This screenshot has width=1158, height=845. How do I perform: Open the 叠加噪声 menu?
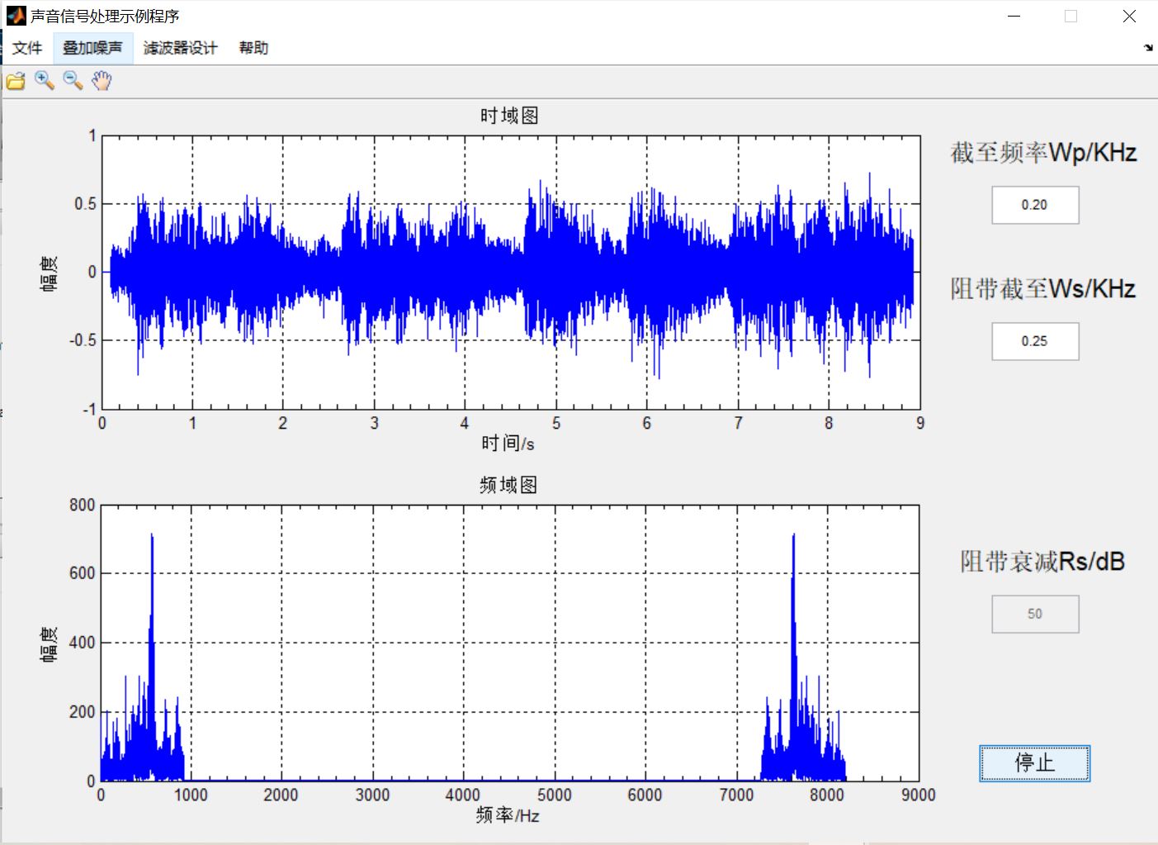pyautogui.click(x=92, y=48)
